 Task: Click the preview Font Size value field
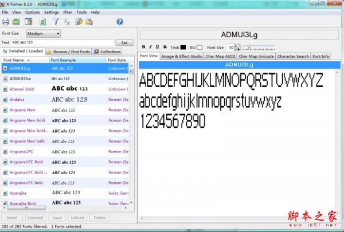[x=230, y=48]
